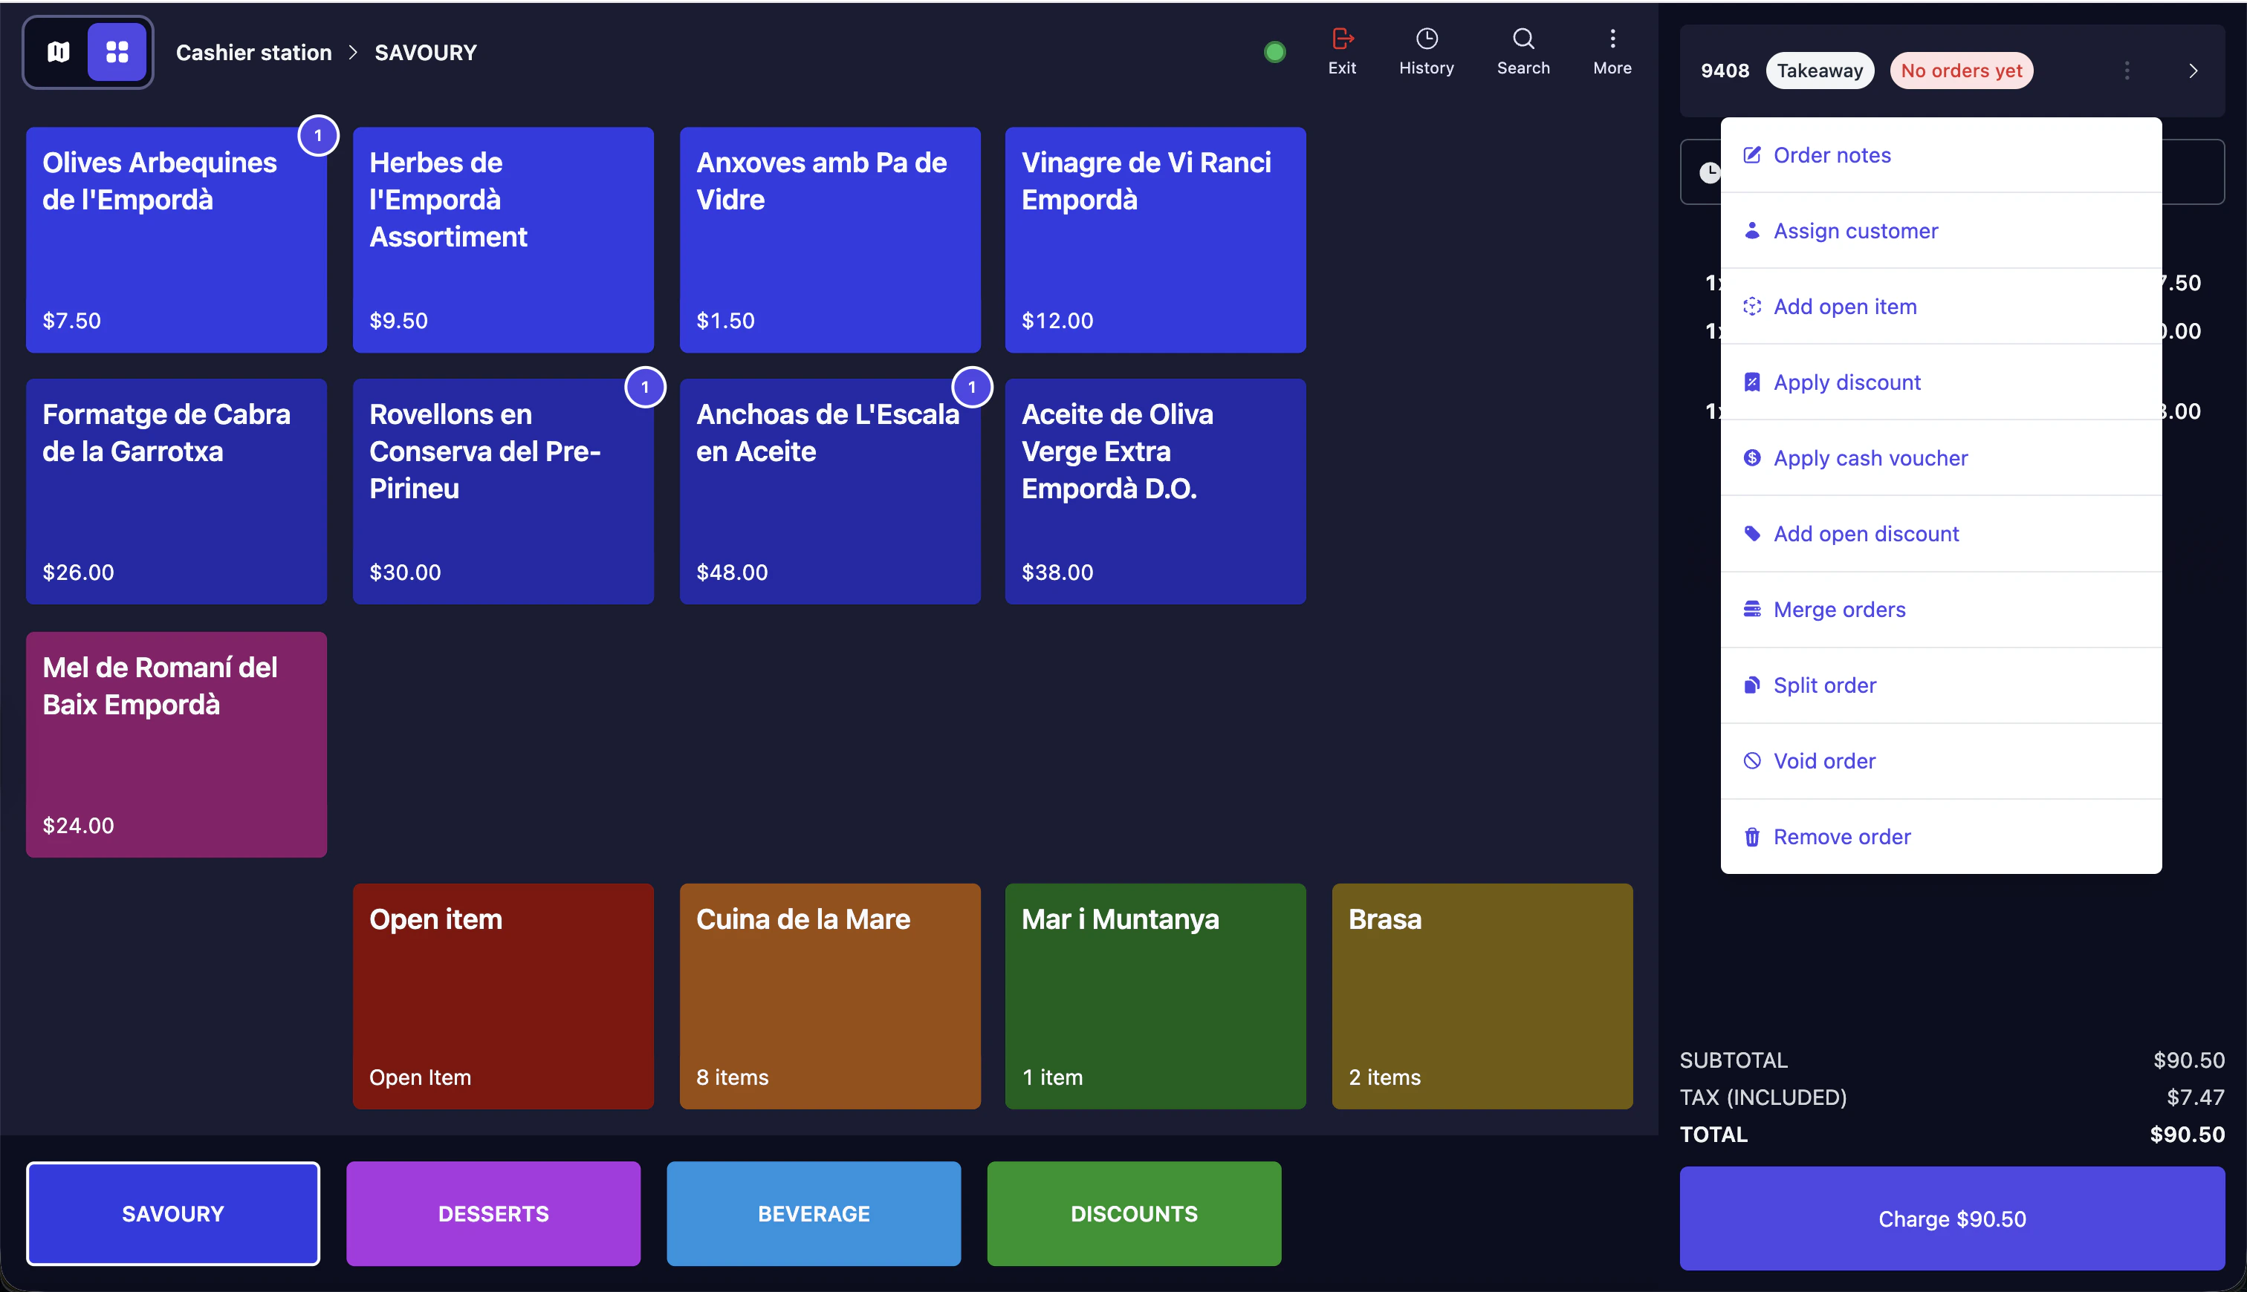The width and height of the screenshot is (2247, 1292).
Task: Switch to grid view layout
Action: [117, 51]
